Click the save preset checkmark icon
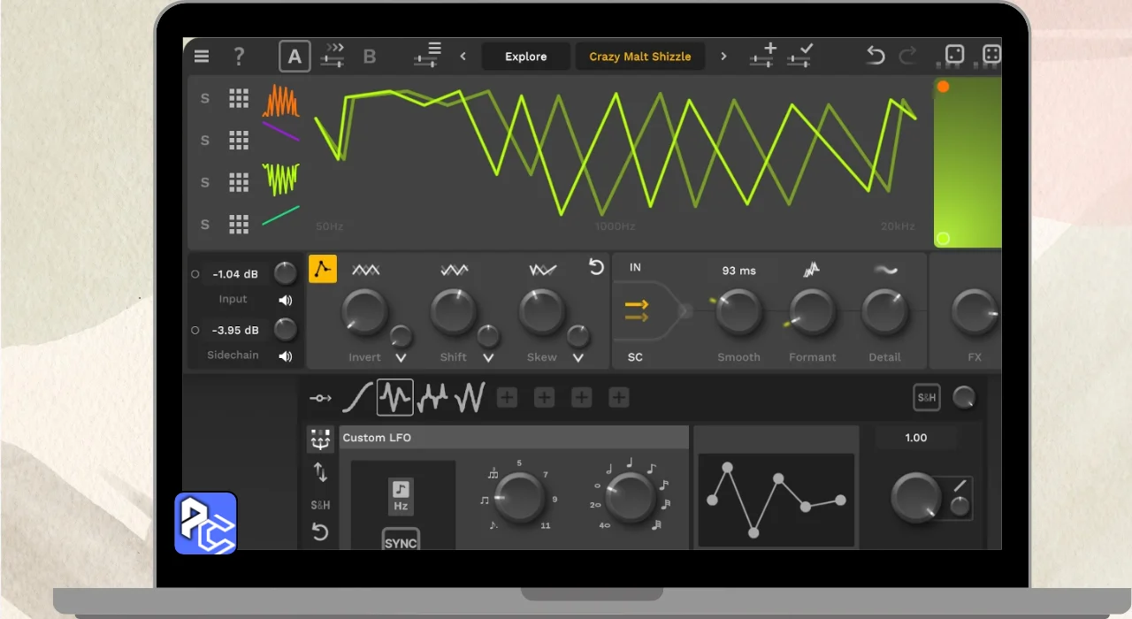 799,55
